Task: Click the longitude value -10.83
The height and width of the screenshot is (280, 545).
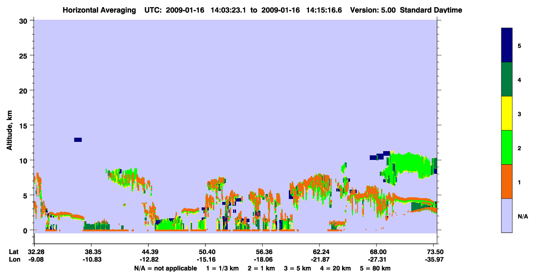Action: click(x=91, y=259)
